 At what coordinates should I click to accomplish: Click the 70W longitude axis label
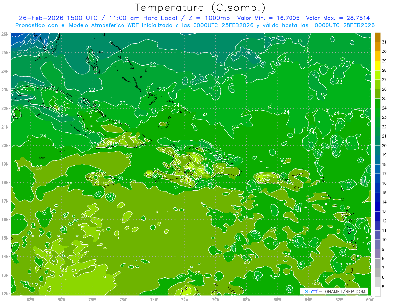215,299
